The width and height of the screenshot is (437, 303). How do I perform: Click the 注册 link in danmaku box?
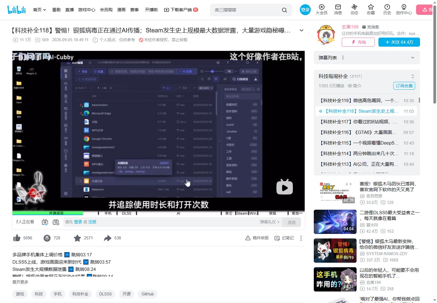[x=92, y=222]
